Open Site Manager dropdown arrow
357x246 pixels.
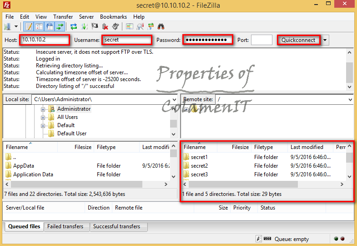(x=16, y=27)
